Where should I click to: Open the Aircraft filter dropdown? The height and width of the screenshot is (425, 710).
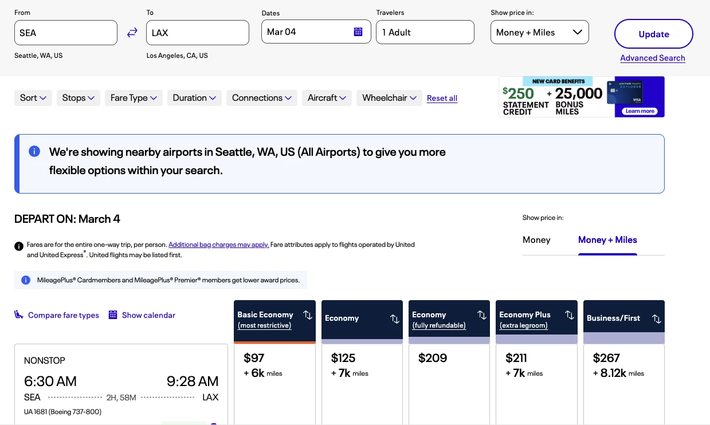pos(327,98)
